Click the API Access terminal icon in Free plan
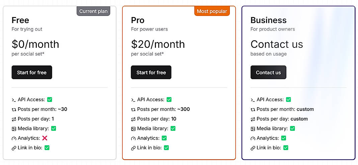 [x=14, y=100]
